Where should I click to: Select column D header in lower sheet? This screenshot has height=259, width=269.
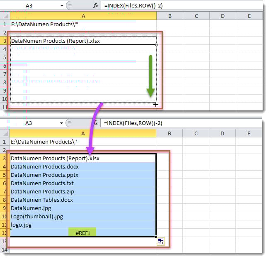pos(222,134)
